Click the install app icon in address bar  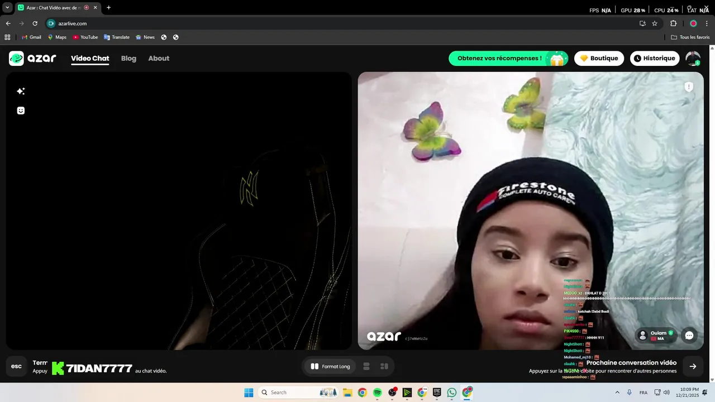pos(642,23)
